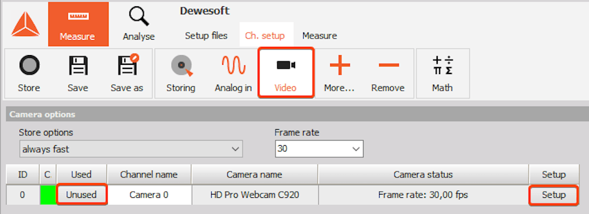
Task: Open Storing disk settings icon
Action: pyautogui.click(x=181, y=65)
